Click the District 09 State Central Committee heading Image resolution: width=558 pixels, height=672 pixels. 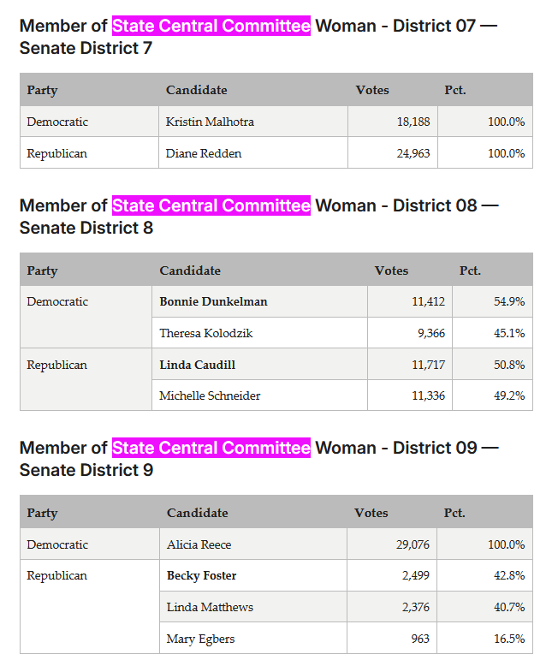[x=258, y=459]
